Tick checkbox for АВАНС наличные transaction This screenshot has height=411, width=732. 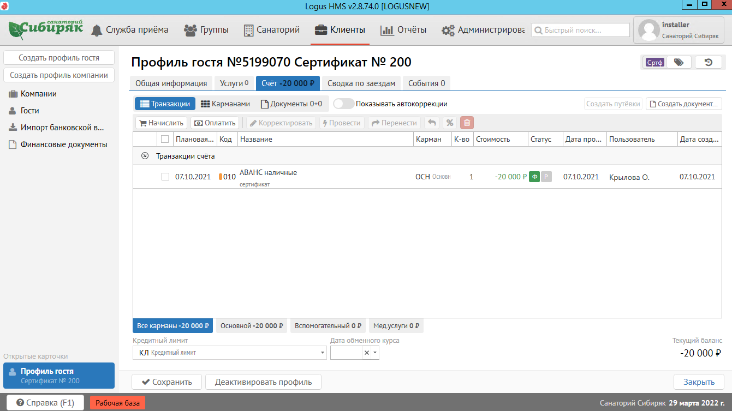click(165, 177)
